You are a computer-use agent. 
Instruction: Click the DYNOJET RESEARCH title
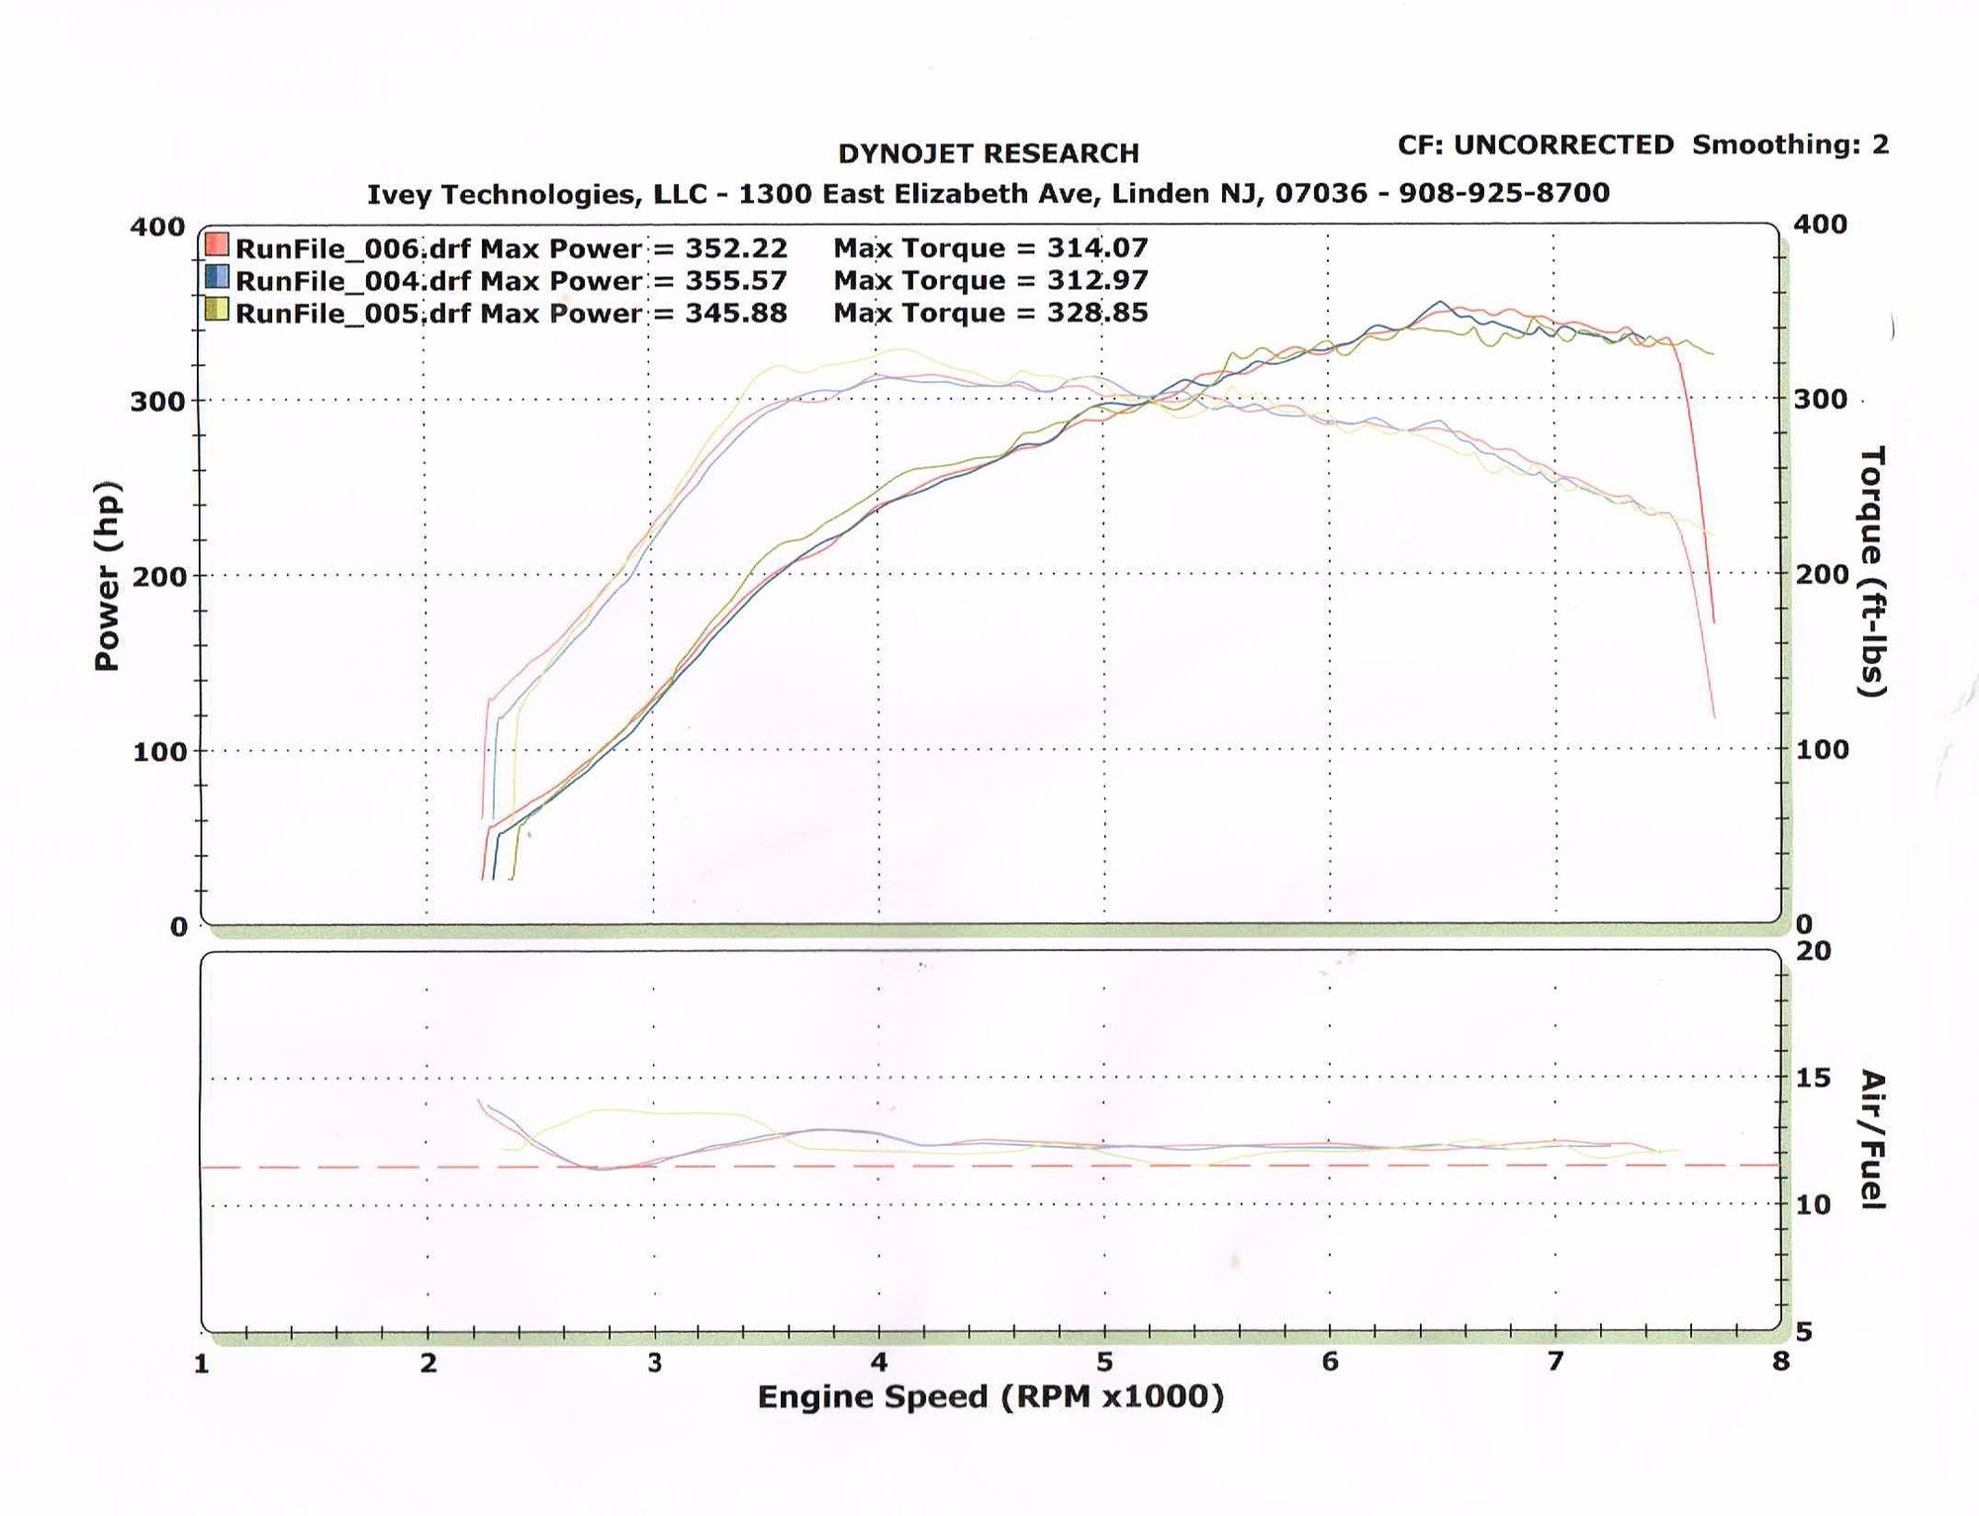(989, 153)
